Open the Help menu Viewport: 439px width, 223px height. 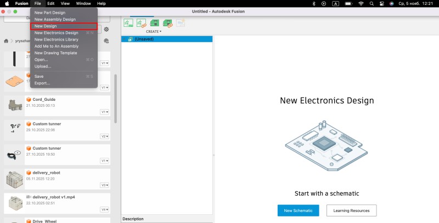click(102, 4)
